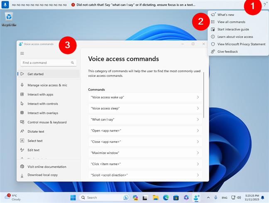Viewport: 269px width, 203px height.
Task: Expand the "Voice access wake up" command
Action: [x=145, y=97]
